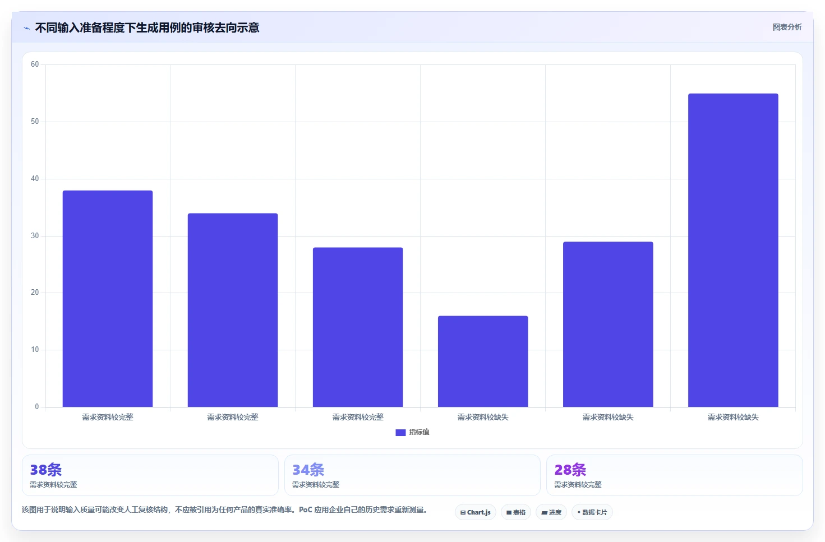Viewport: 825px width, 542px height.
Task: Click the y-axis label 0
Action: pyautogui.click(x=37, y=407)
